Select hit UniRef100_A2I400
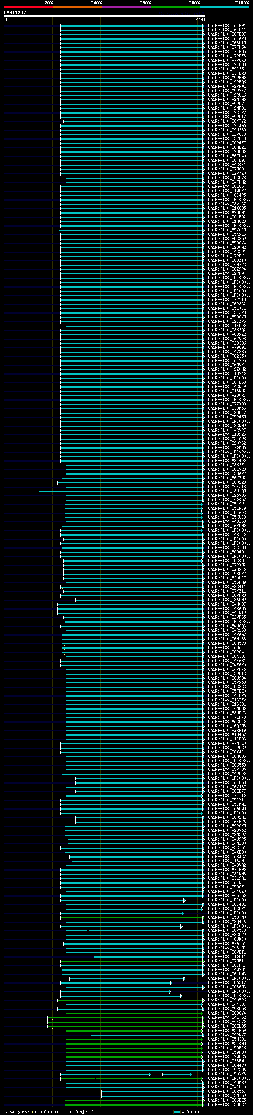Image resolution: width=253 pixels, height=1115 pixels. point(227,460)
